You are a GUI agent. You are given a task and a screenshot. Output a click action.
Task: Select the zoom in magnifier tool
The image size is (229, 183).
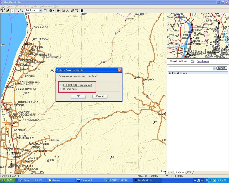17,10
